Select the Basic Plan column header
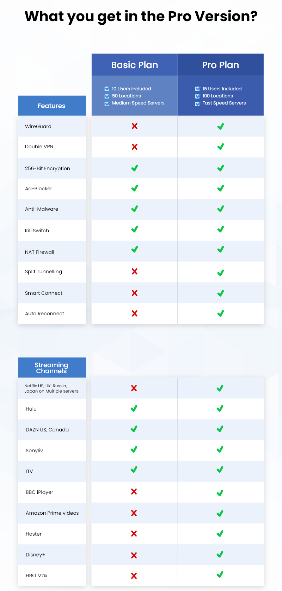 pos(134,65)
